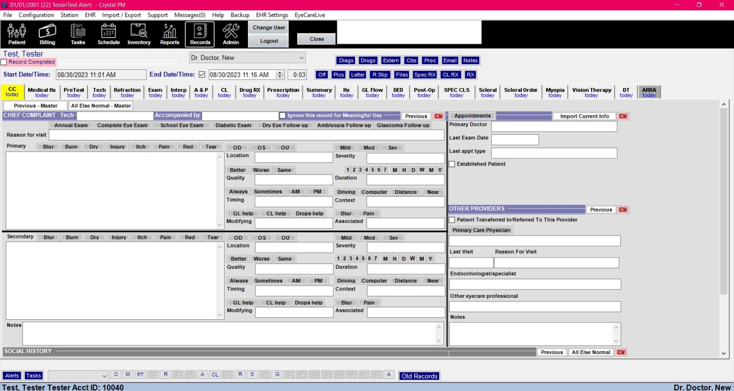The height and width of the screenshot is (391, 734).
Task: Switch to the Refraction tab
Action: click(x=127, y=92)
